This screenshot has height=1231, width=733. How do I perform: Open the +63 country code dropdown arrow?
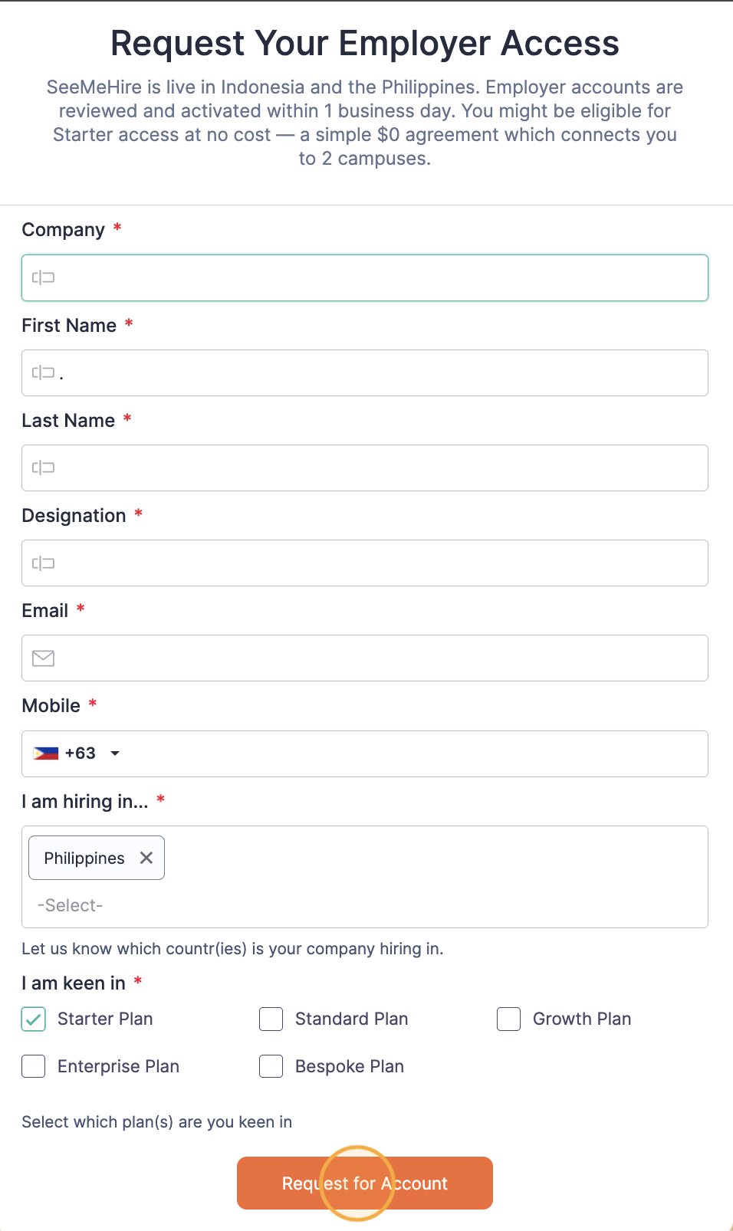[x=115, y=753]
